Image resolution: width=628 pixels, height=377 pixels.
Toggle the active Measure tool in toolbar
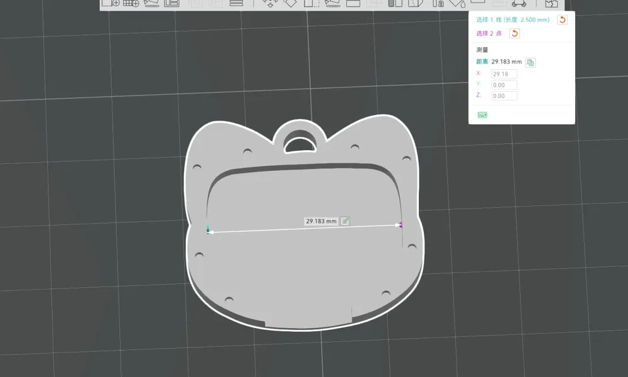[478, 3]
